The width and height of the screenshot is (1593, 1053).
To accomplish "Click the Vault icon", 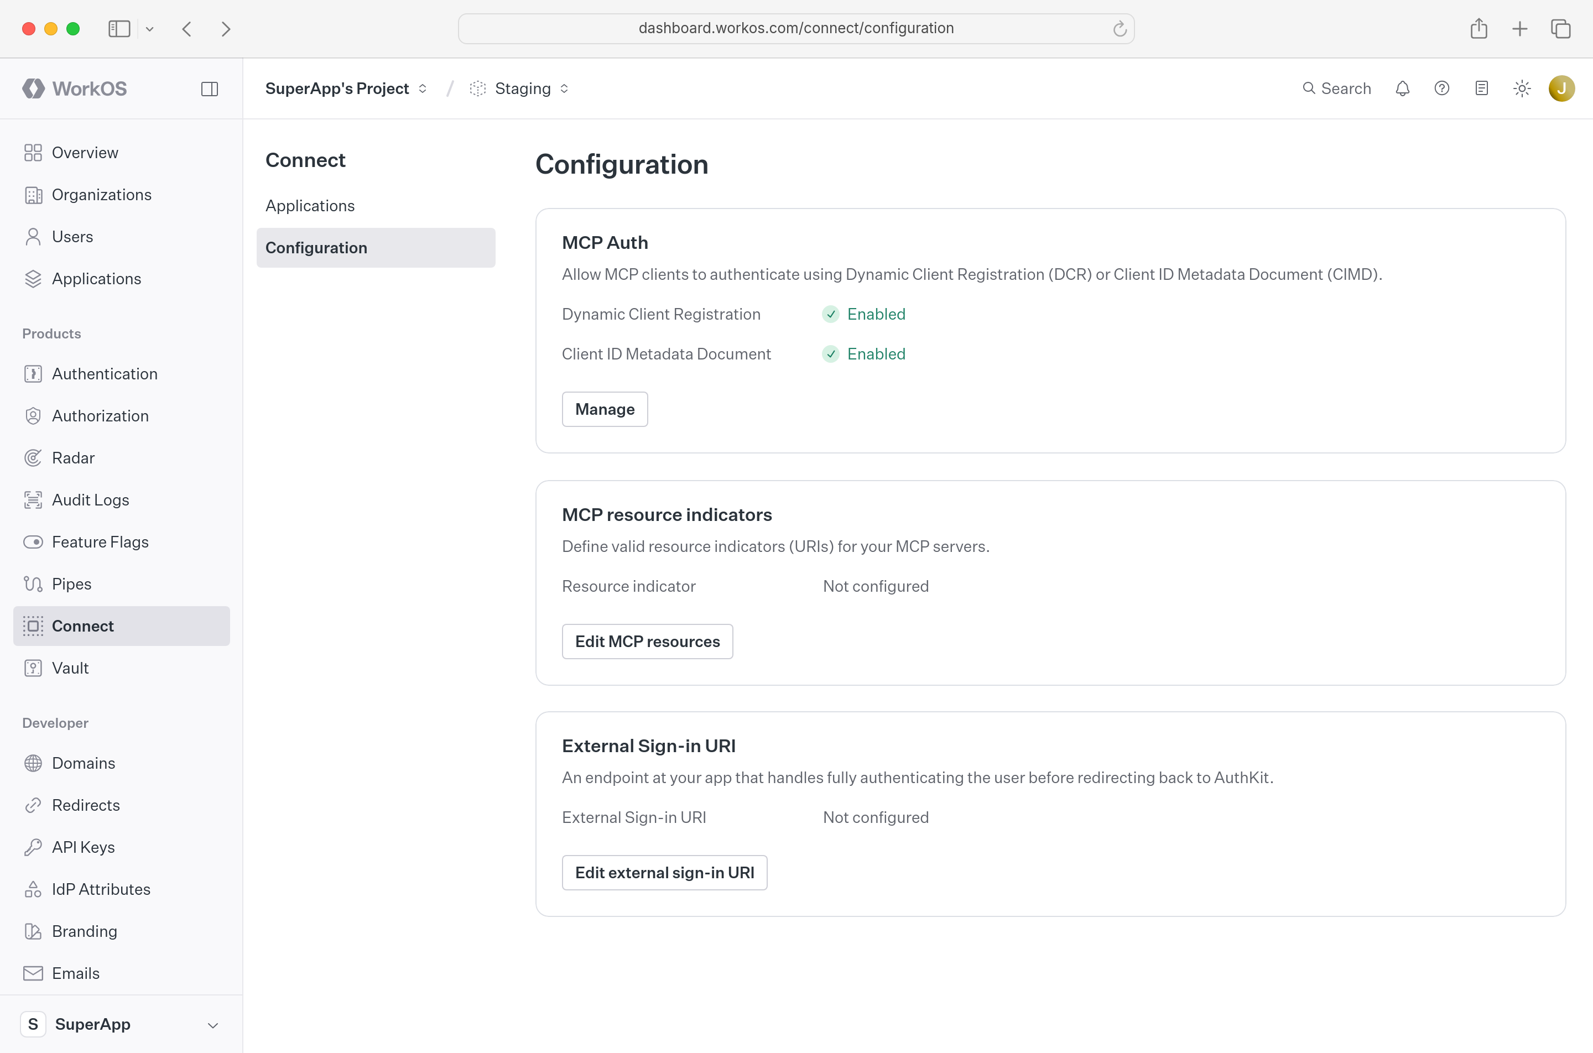I will click(x=33, y=668).
